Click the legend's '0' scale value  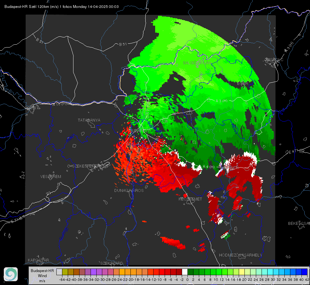187,280
